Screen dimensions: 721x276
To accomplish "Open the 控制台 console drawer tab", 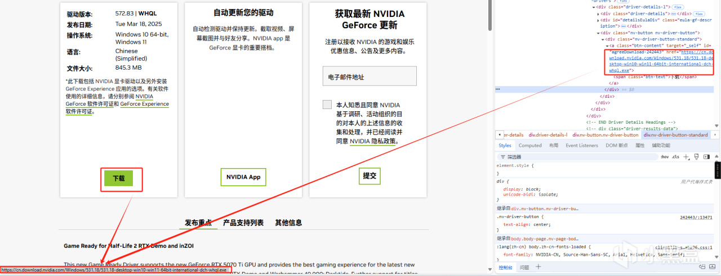I will pyautogui.click(x=506, y=268).
